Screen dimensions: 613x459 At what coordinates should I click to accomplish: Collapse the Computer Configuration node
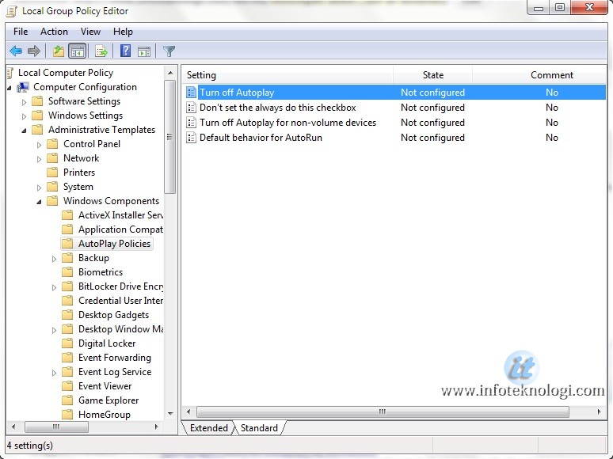click(10, 88)
